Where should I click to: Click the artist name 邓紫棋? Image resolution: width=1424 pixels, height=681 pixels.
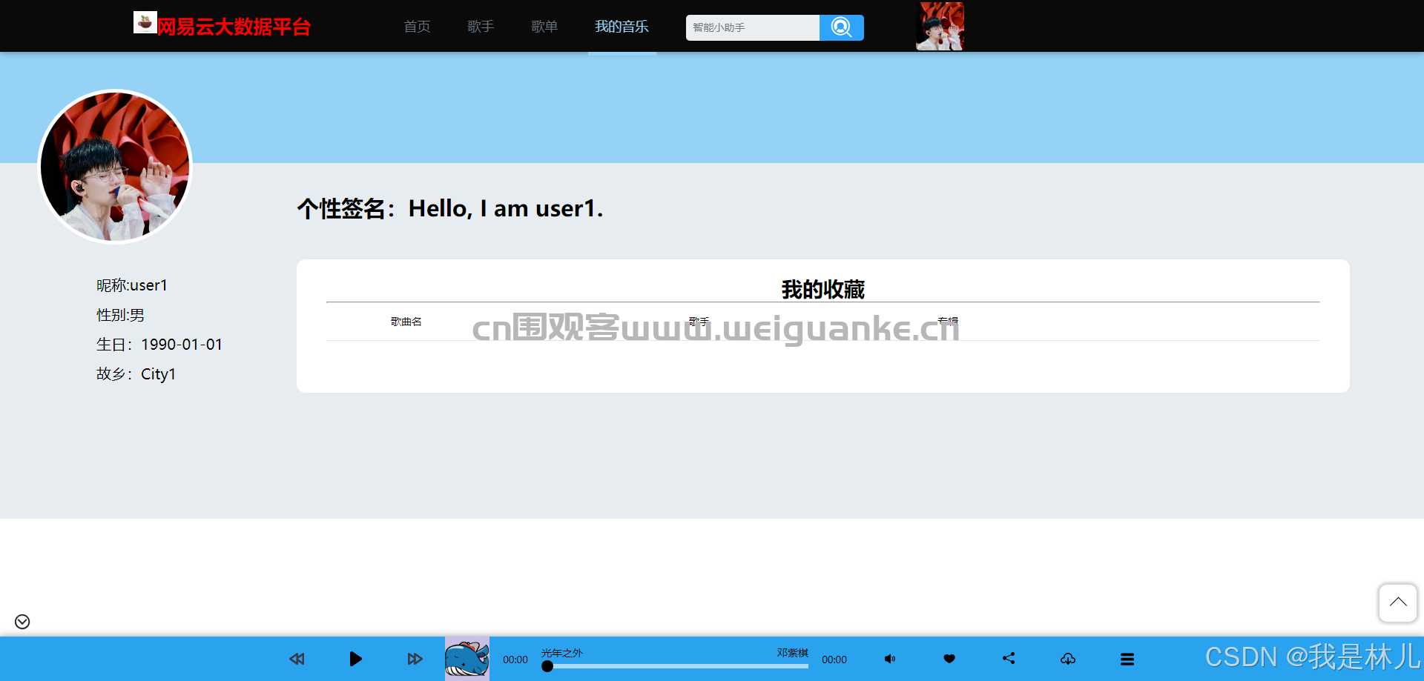point(793,653)
